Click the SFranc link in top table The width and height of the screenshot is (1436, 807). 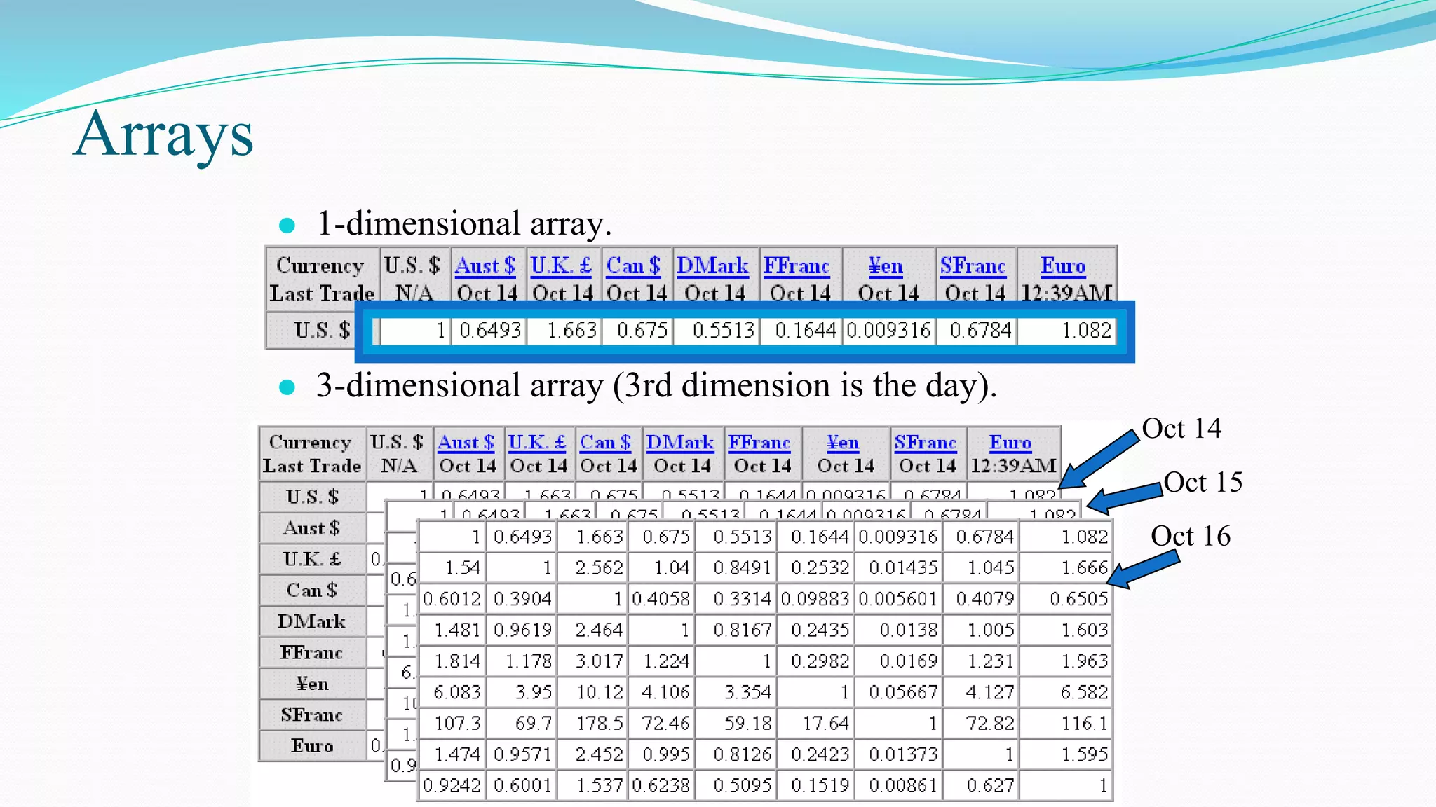point(973,266)
